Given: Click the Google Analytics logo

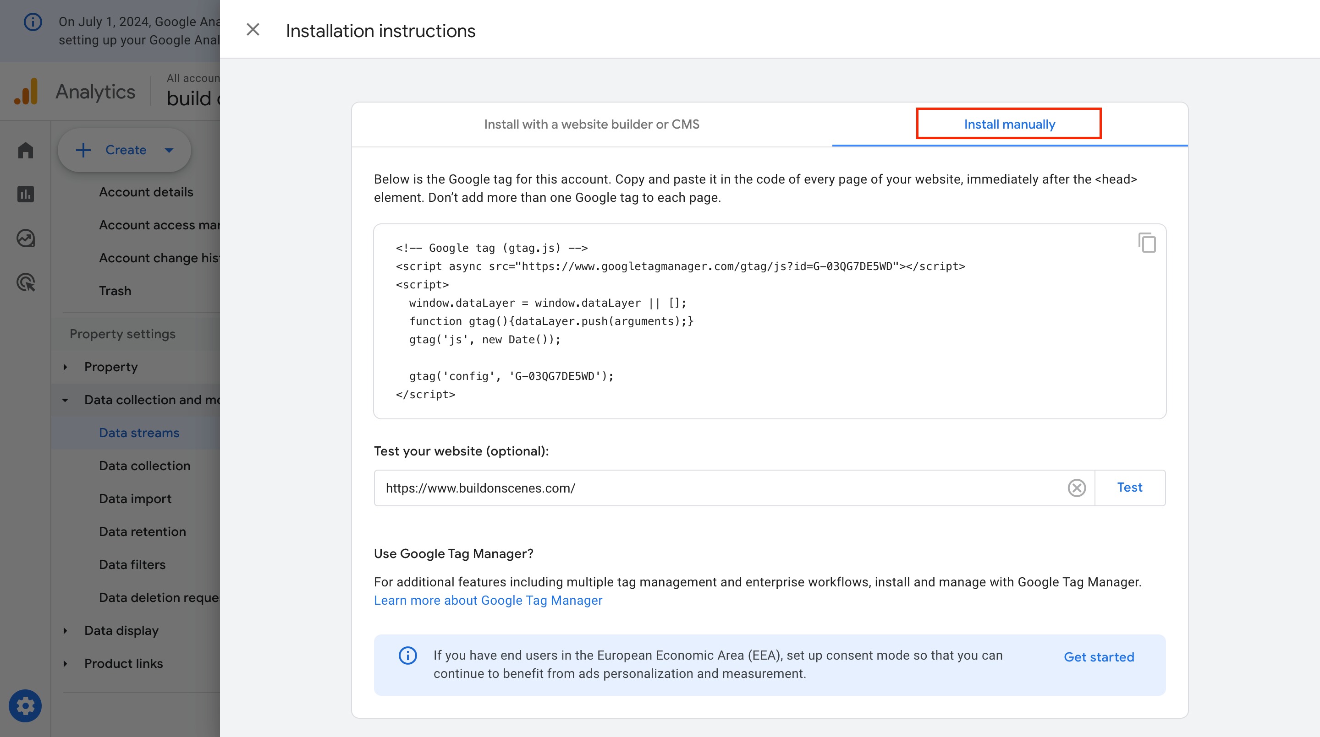Looking at the screenshot, I should [x=27, y=92].
